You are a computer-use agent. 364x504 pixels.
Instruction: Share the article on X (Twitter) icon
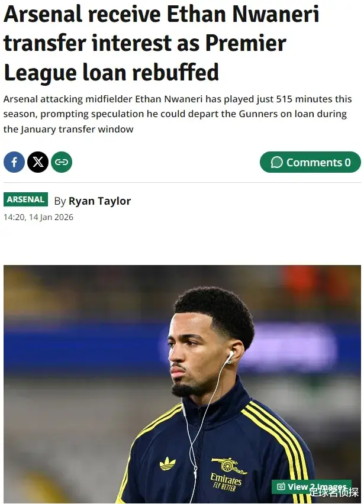click(38, 162)
